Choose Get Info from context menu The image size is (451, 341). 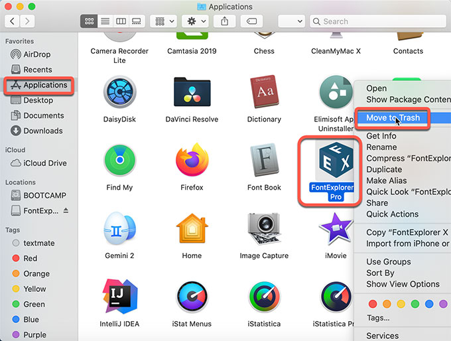(x=381, y=136)
